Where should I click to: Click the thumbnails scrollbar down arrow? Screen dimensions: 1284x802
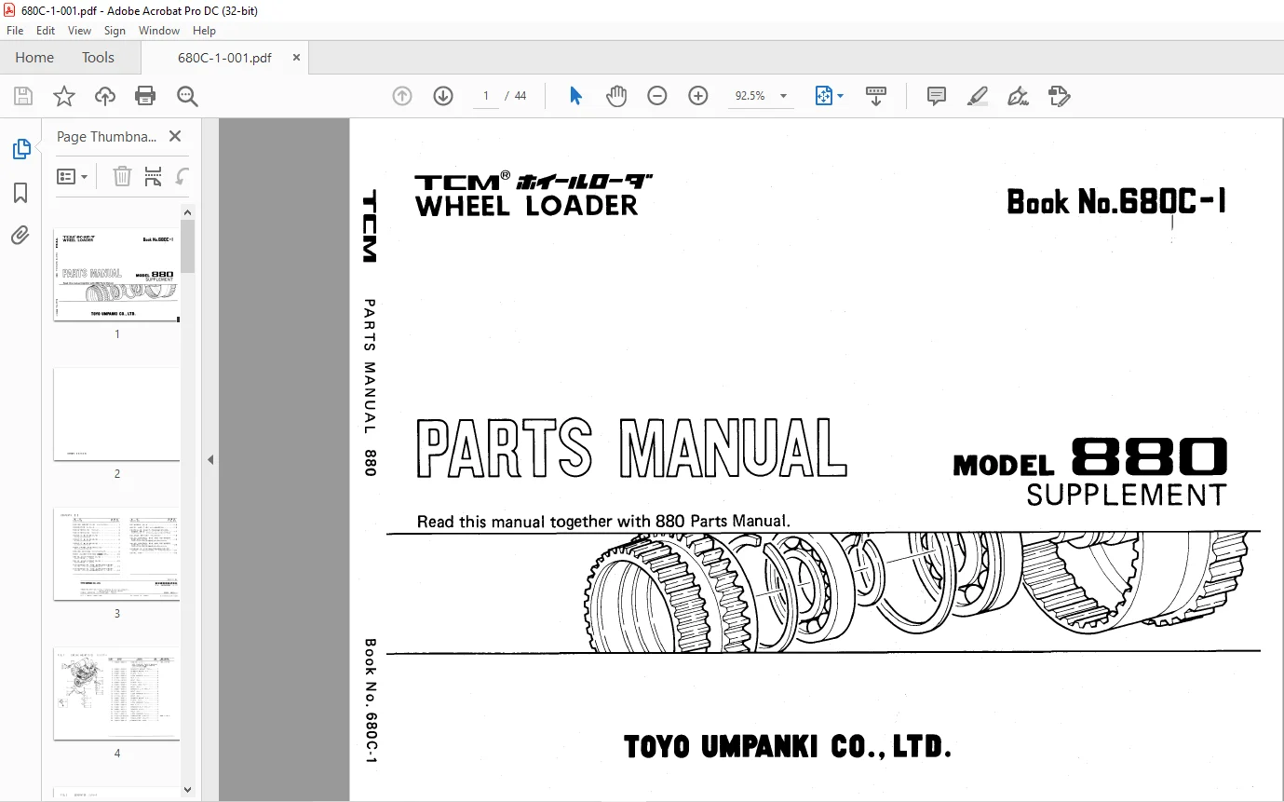coord(187,790)
